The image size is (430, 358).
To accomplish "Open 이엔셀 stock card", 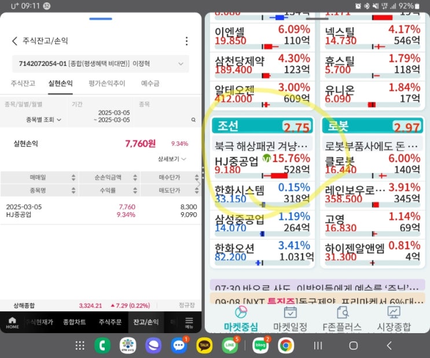I will tap(262, 37).
